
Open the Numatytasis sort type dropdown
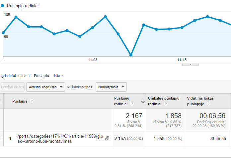111,87
